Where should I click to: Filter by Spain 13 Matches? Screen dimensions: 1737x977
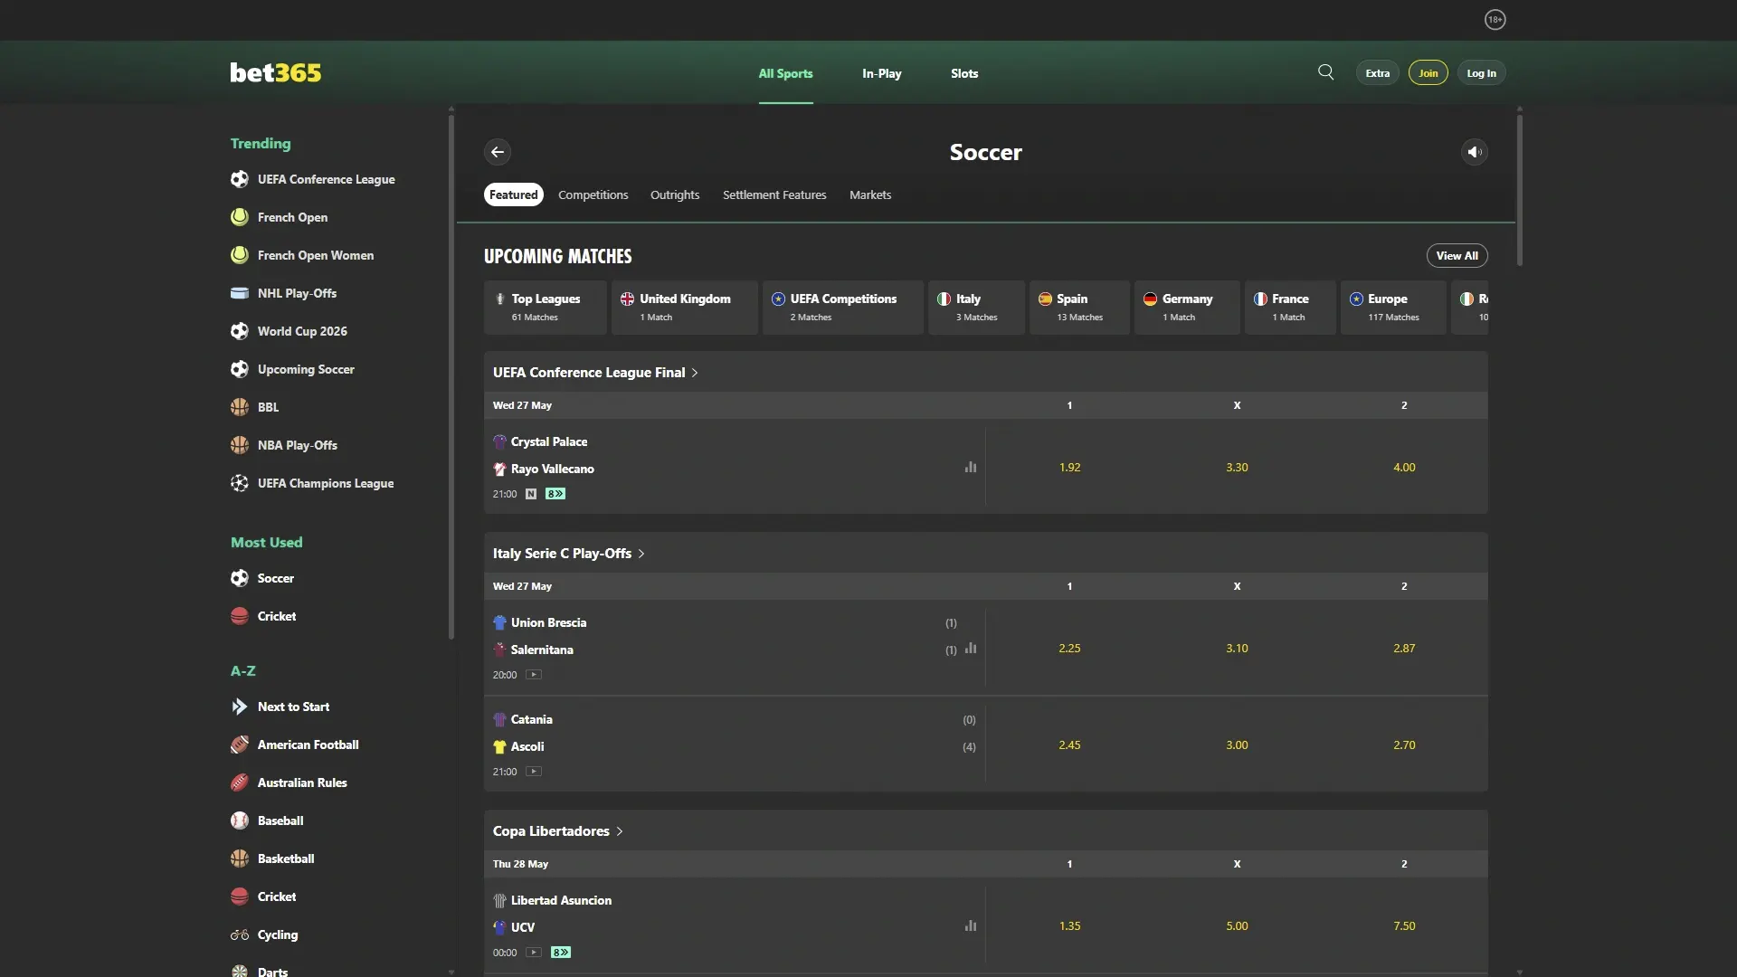[1079, 308]
